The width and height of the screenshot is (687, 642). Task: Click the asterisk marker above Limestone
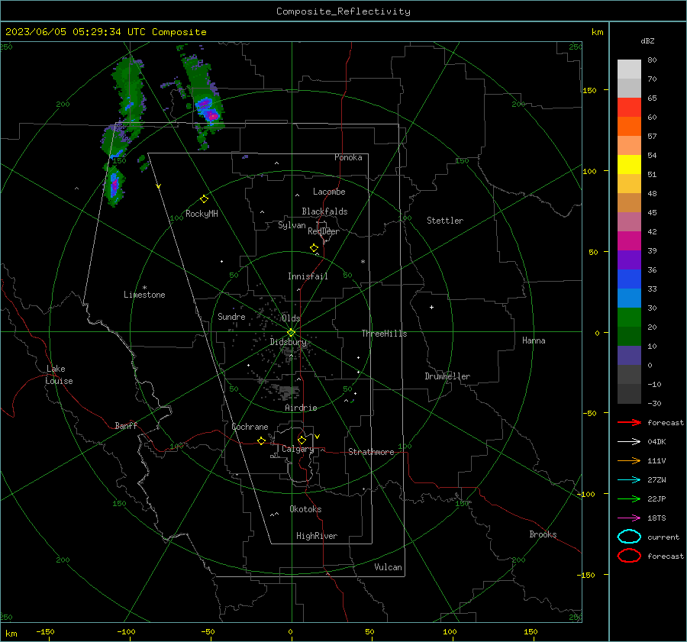[x=144, y=288]
